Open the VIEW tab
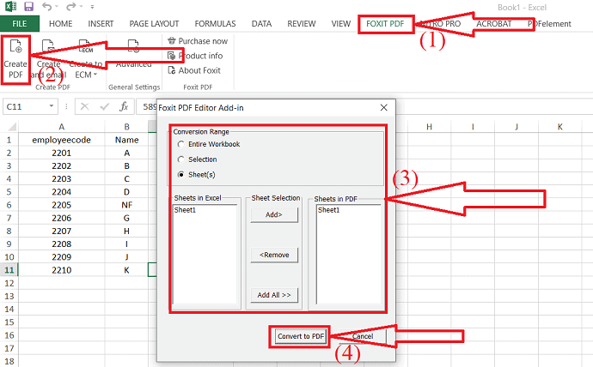The width and height of the screenshot is (593, 367). [341, 24]
